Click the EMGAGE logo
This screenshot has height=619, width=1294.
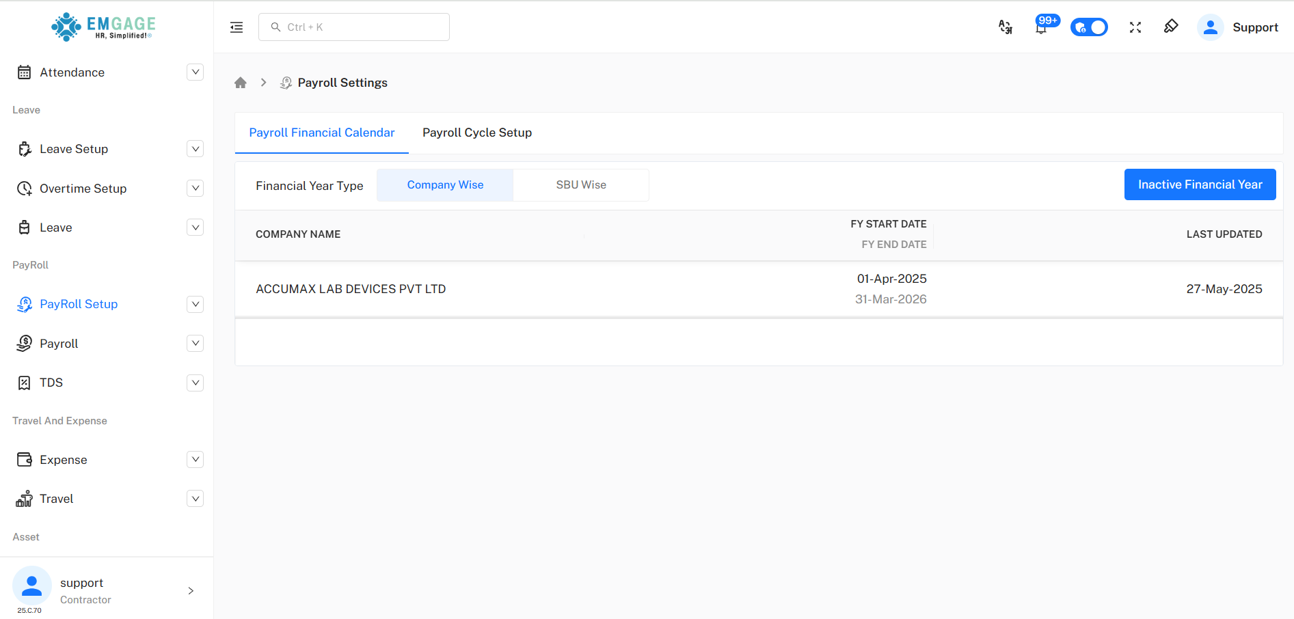pos(104,27)
